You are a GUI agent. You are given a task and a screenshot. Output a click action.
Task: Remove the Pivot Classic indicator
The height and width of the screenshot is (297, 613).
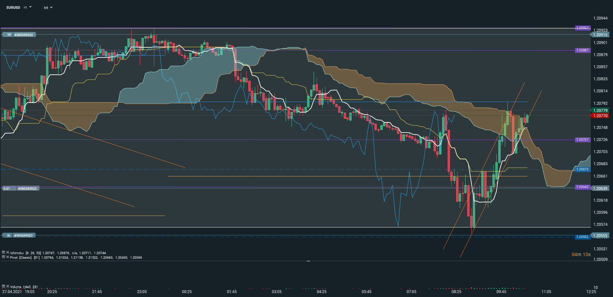(8, 257)
